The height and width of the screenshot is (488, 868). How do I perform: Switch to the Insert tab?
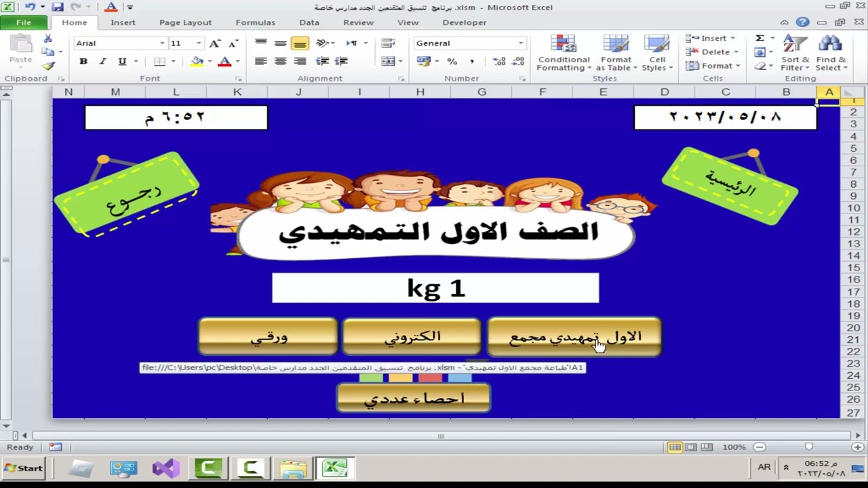[x=123, y=22]
